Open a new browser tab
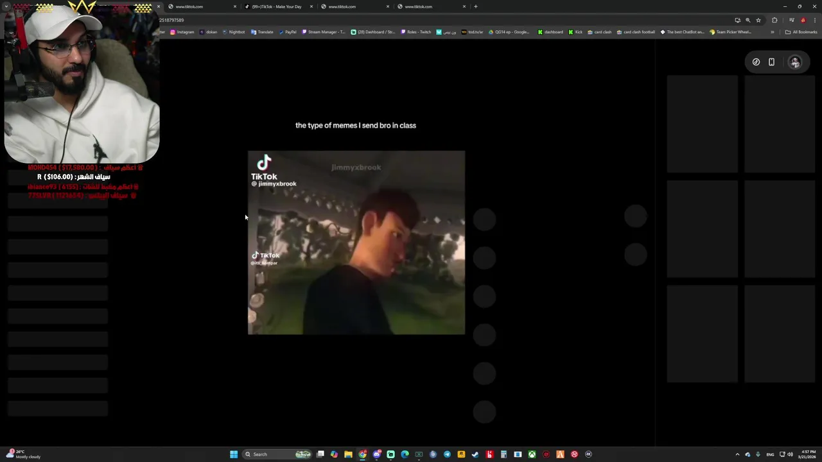 tap(475, 6)
